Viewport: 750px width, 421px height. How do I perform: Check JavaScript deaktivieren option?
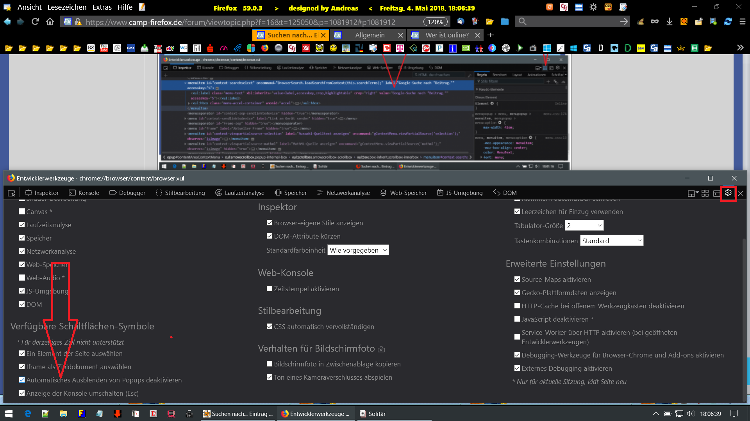[x=517, y=319]
